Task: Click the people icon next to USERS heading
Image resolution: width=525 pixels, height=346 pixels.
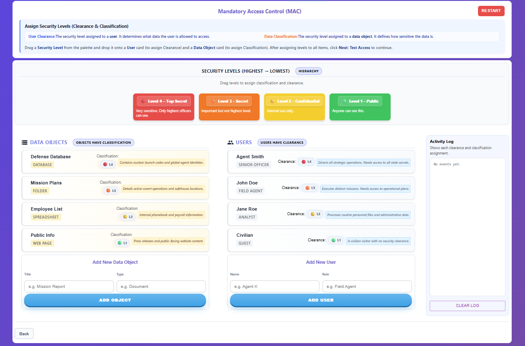Action: coord(230,142)
